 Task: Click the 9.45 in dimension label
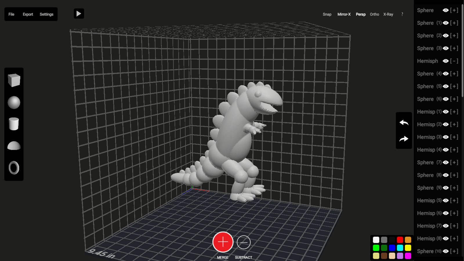[x=102, y=254]
